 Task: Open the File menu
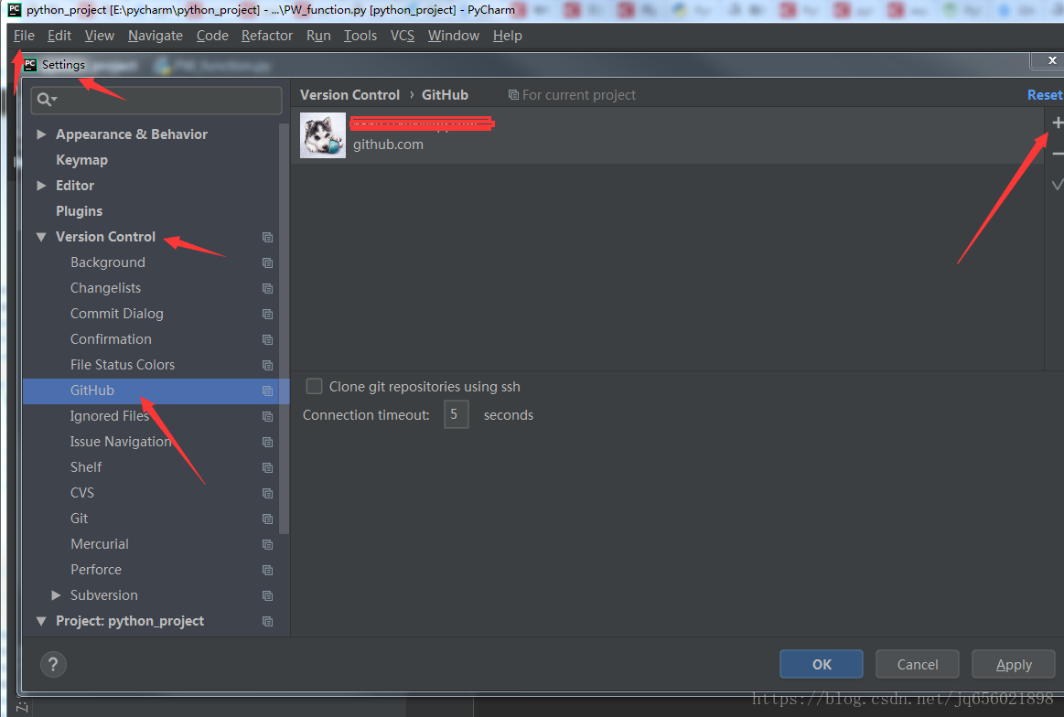coord(24,36)
